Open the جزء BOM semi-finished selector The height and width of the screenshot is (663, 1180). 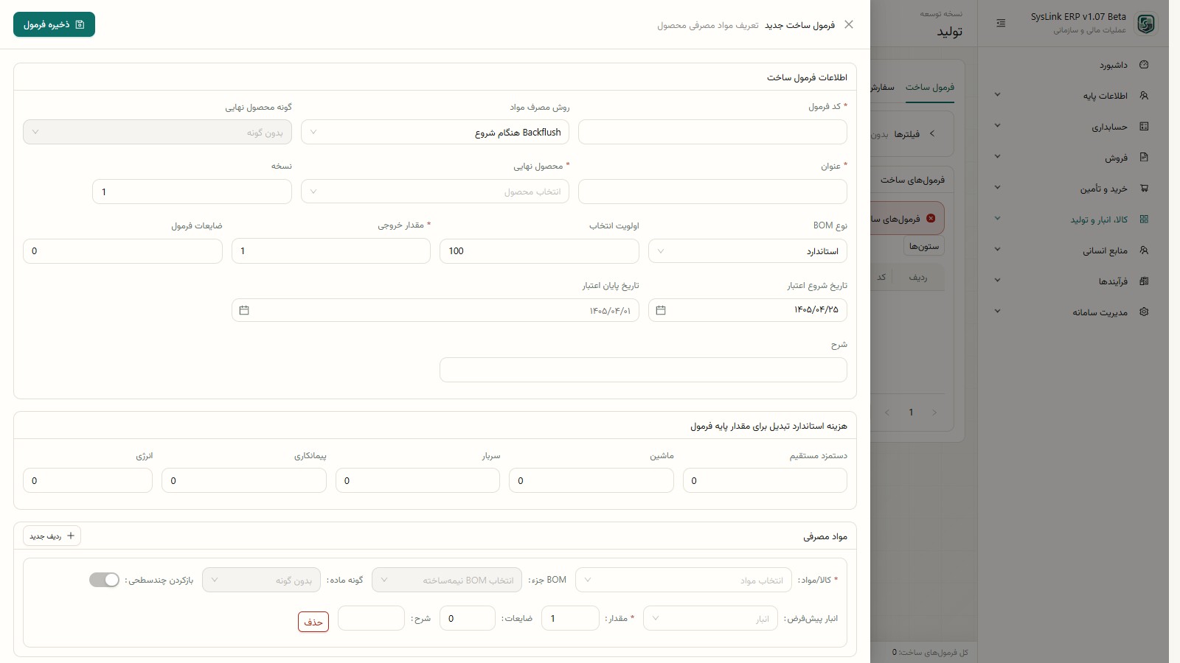447,580
